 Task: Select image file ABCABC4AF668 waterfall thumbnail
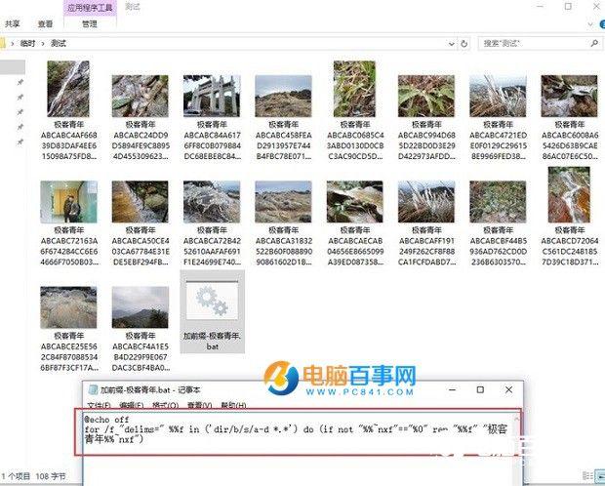pos(68,89)
